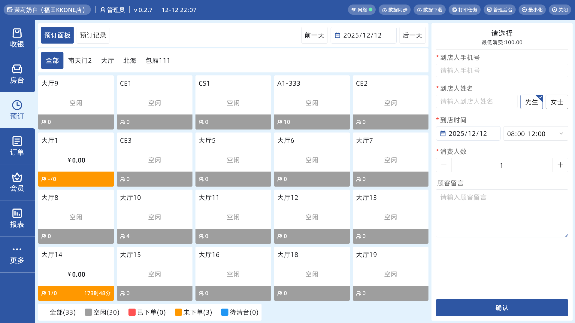The width and height of the screenshot is (575, 323).
Task: Expand the 08:00-12:00 time slot dropdown
Action: [535, 134]
